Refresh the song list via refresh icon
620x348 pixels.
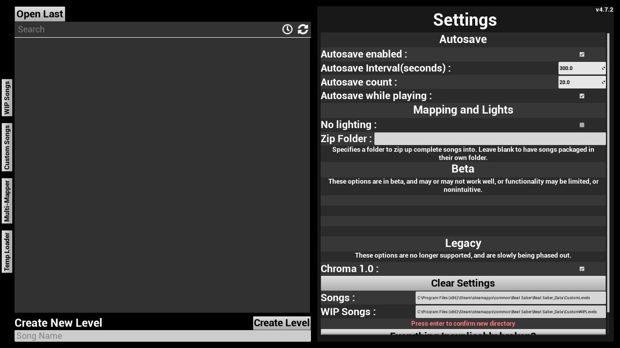pyautogui.click(x=303, y=29)
